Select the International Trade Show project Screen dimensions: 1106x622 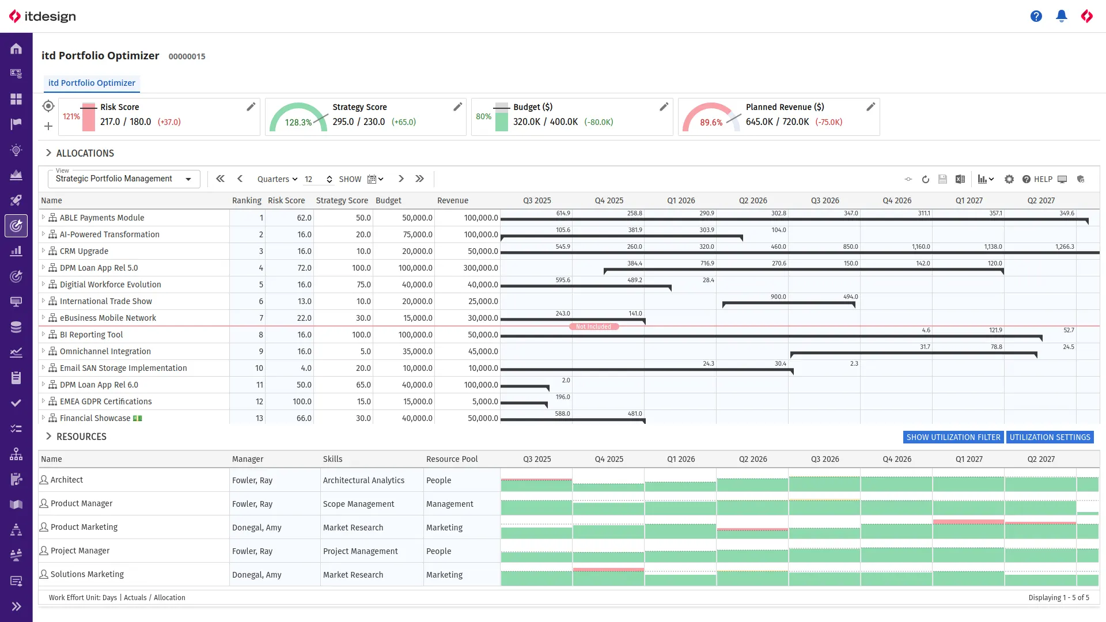(106, 301)
